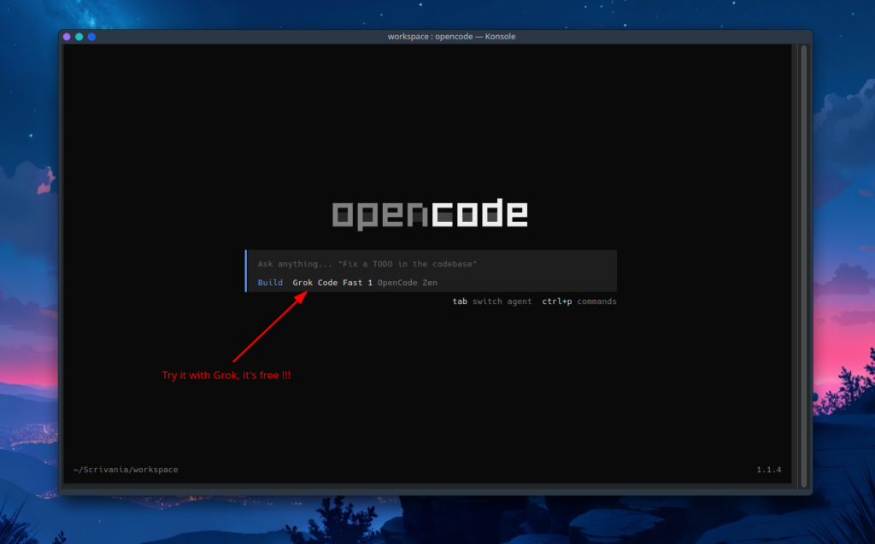
Task: Click the OpenCode Zen provider label
Action: pos(408,283)
